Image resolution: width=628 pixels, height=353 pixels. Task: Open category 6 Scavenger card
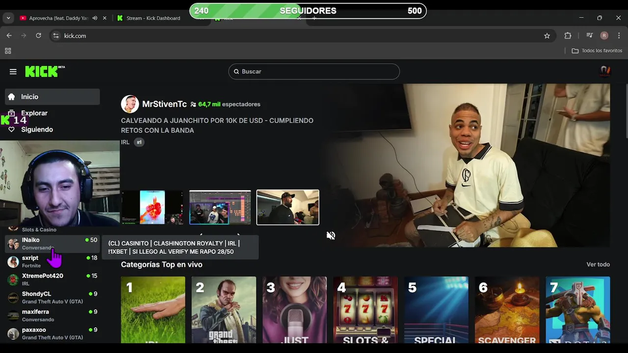coord(507,310)
